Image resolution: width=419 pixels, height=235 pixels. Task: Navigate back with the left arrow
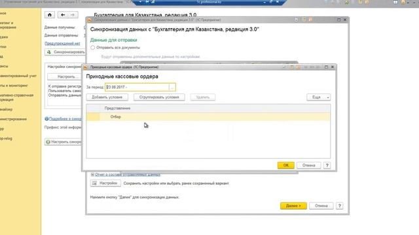point(63,15)
